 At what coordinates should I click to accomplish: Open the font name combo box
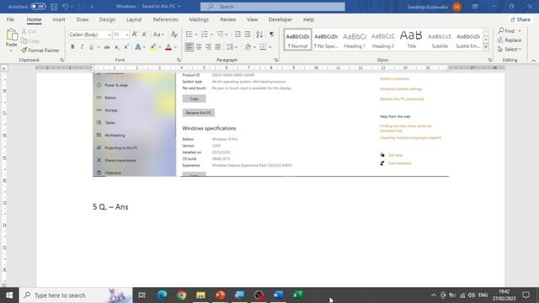90,35
